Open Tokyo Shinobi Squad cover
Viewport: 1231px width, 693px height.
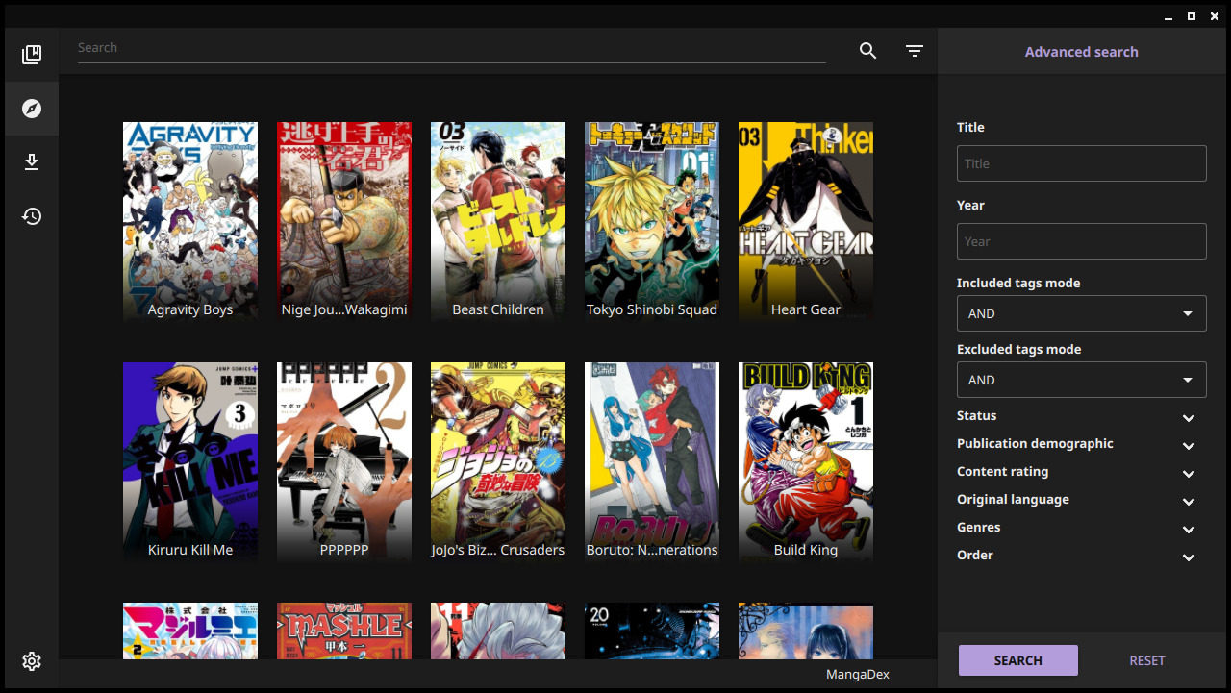point(652,221)
